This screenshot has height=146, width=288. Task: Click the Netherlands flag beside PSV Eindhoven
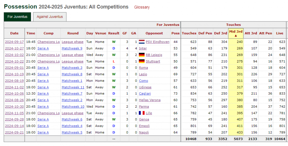[142, 42]
